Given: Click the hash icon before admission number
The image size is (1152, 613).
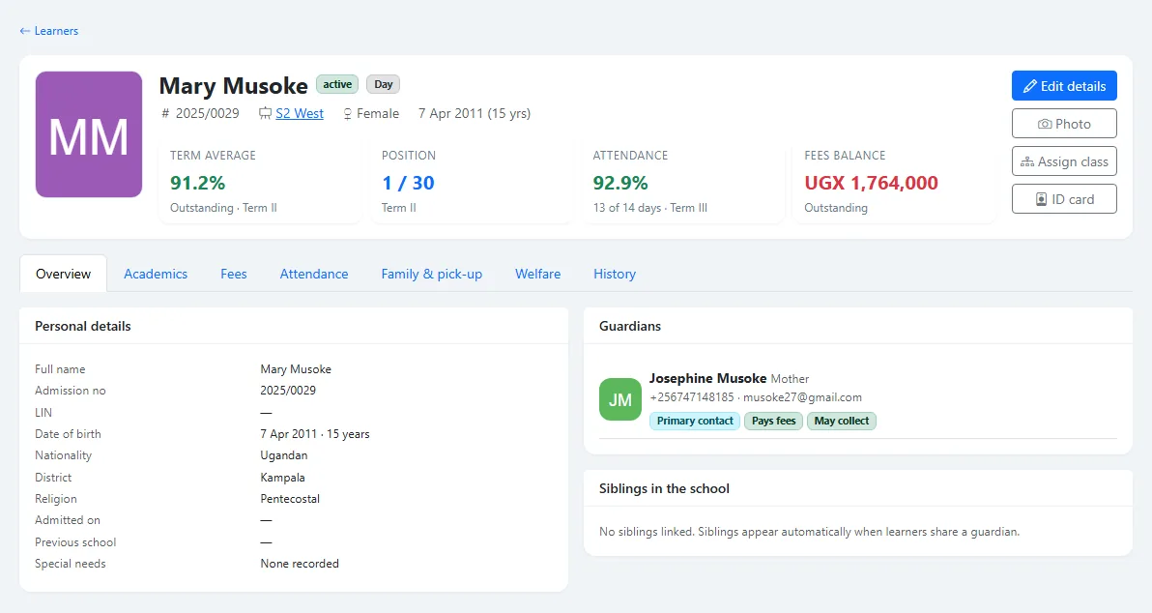Looking at the screenshot, I should coord(165,113).
